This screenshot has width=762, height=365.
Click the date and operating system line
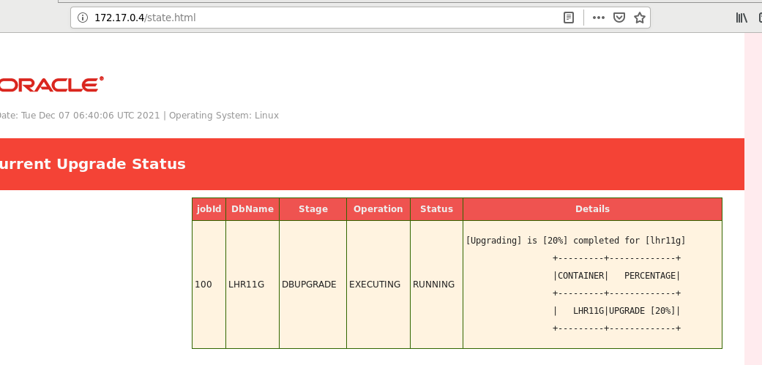(x=138, y=116)
